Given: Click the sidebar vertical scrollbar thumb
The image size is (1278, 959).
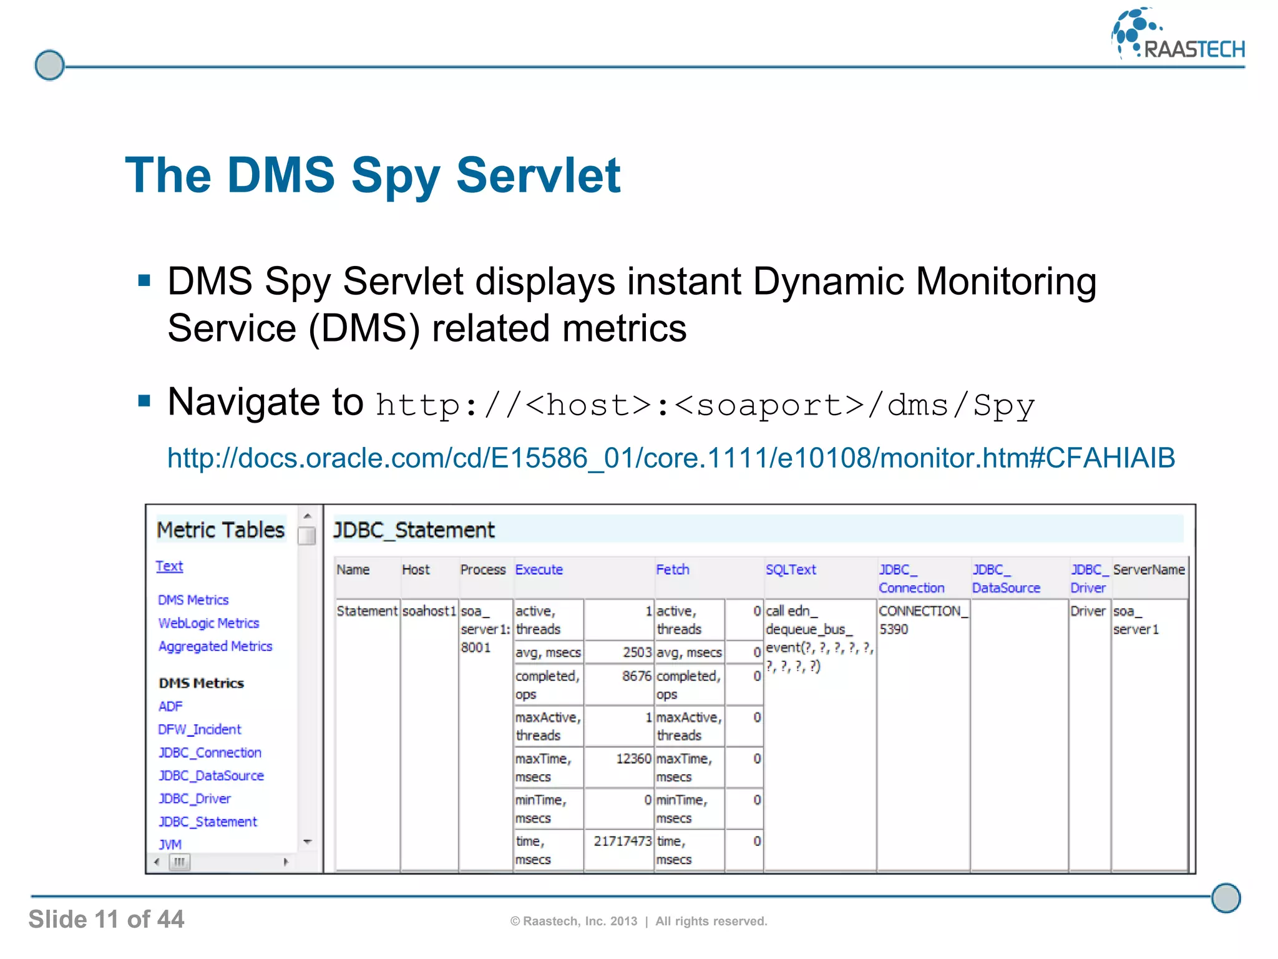Looking at the screenshot, I should point(307,536).
